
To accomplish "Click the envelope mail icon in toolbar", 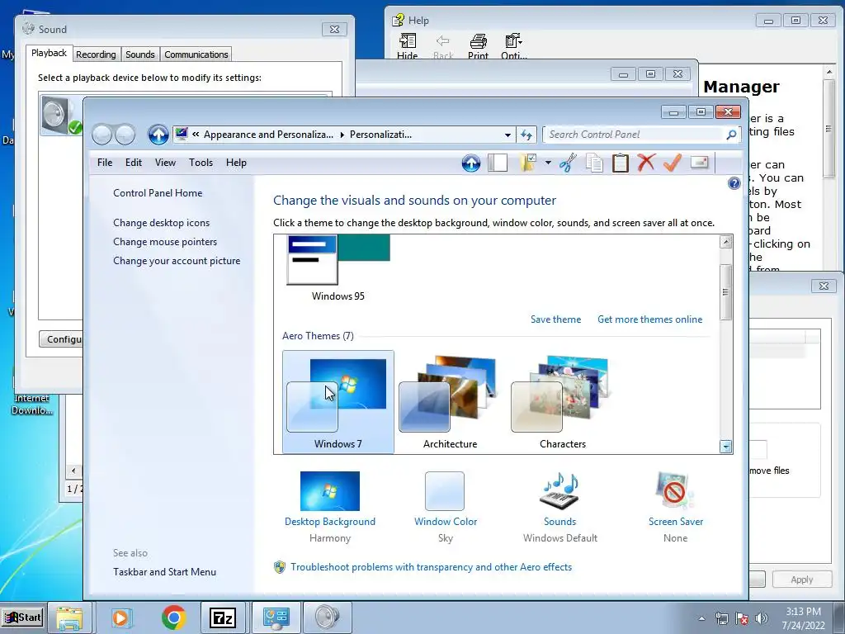I will pos(699,163).
